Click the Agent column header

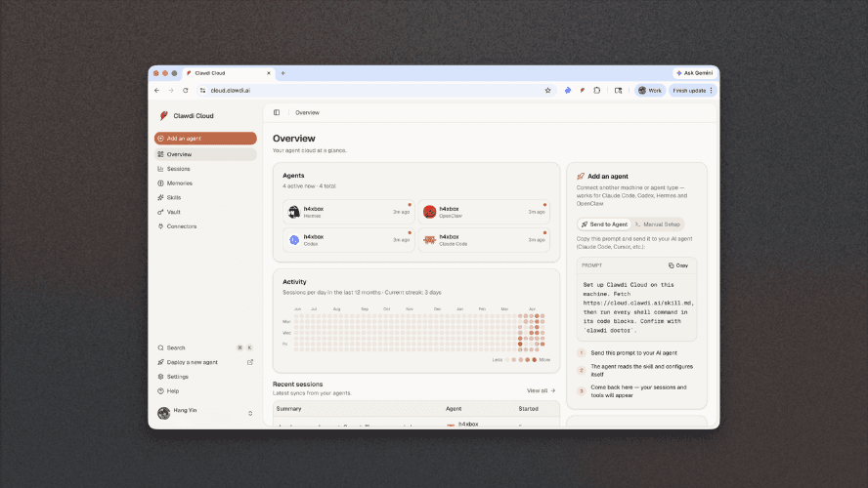(454, 408)
